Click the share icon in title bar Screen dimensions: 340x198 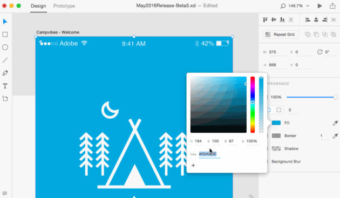click(x=332, y=5)
